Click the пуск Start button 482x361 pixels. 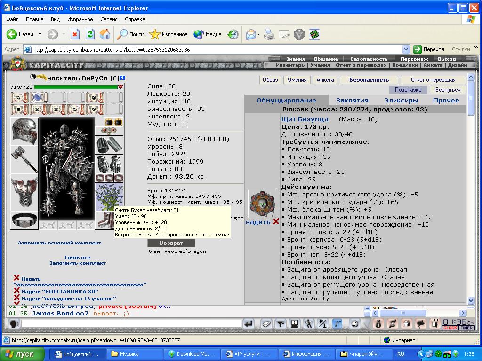point(23,354)
